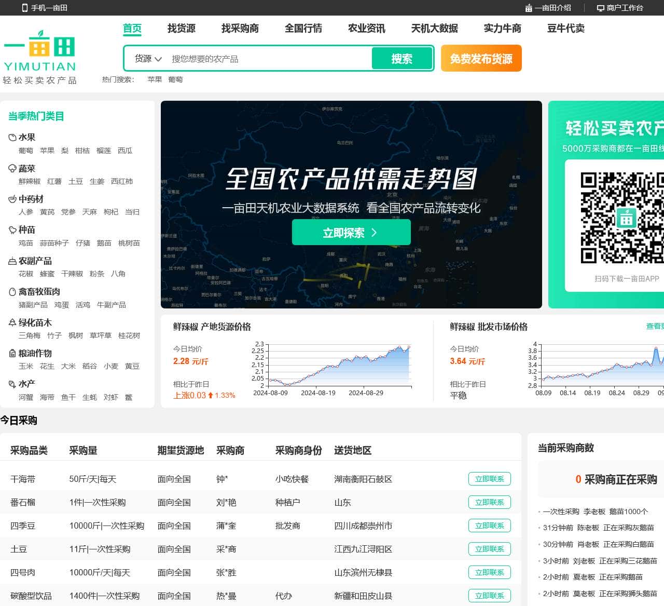Click 立即探索 on the banner
The width and height of the screenshot is (664, 606).
tap(351, 232)
